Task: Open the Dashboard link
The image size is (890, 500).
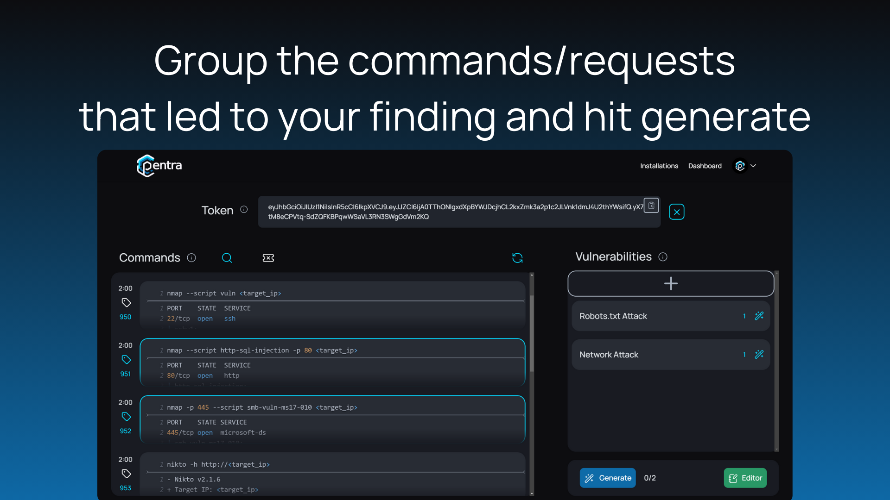Action: (705, 166)
